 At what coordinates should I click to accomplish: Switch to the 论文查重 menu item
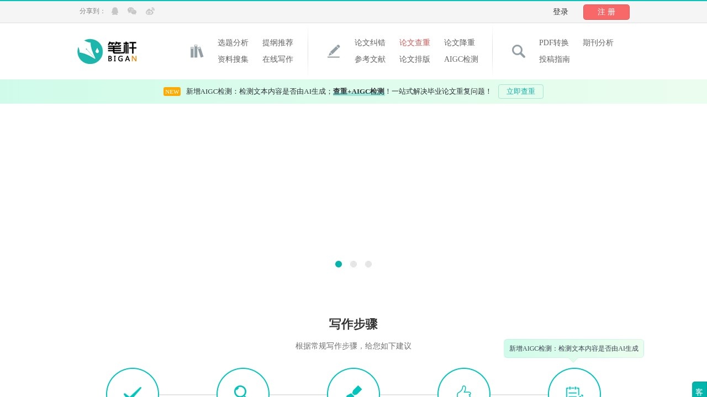(414, 42)
